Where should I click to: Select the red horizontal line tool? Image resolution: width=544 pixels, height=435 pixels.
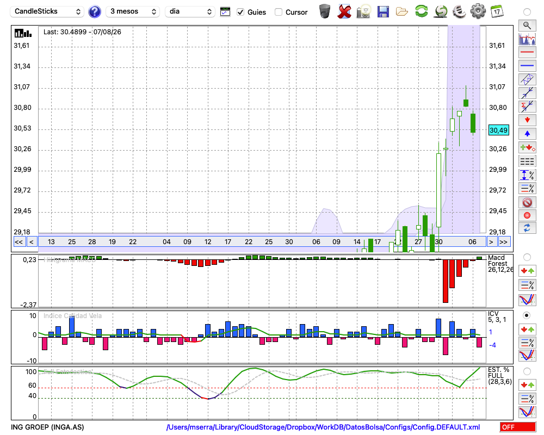click(x=527, y=52)
